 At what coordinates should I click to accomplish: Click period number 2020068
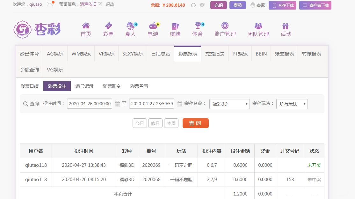tap(151, 180)
